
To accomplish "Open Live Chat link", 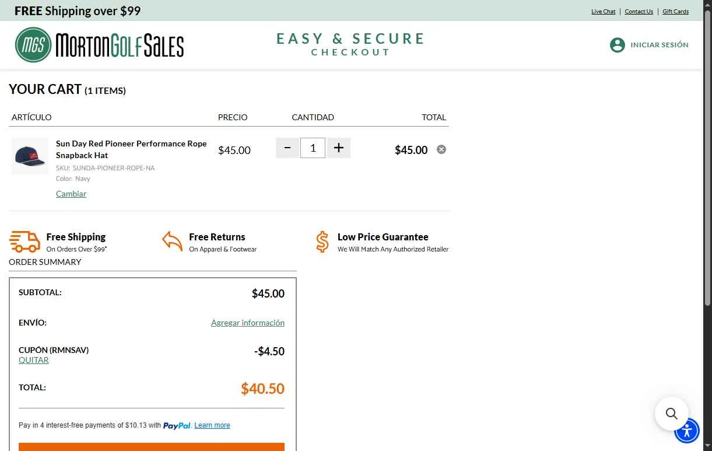I will coord(603,12).
